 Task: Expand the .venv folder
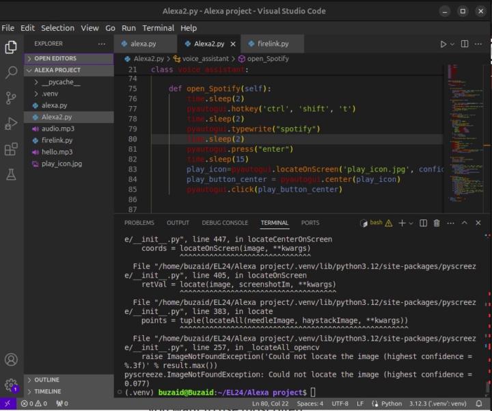click(x=50, y=94)
